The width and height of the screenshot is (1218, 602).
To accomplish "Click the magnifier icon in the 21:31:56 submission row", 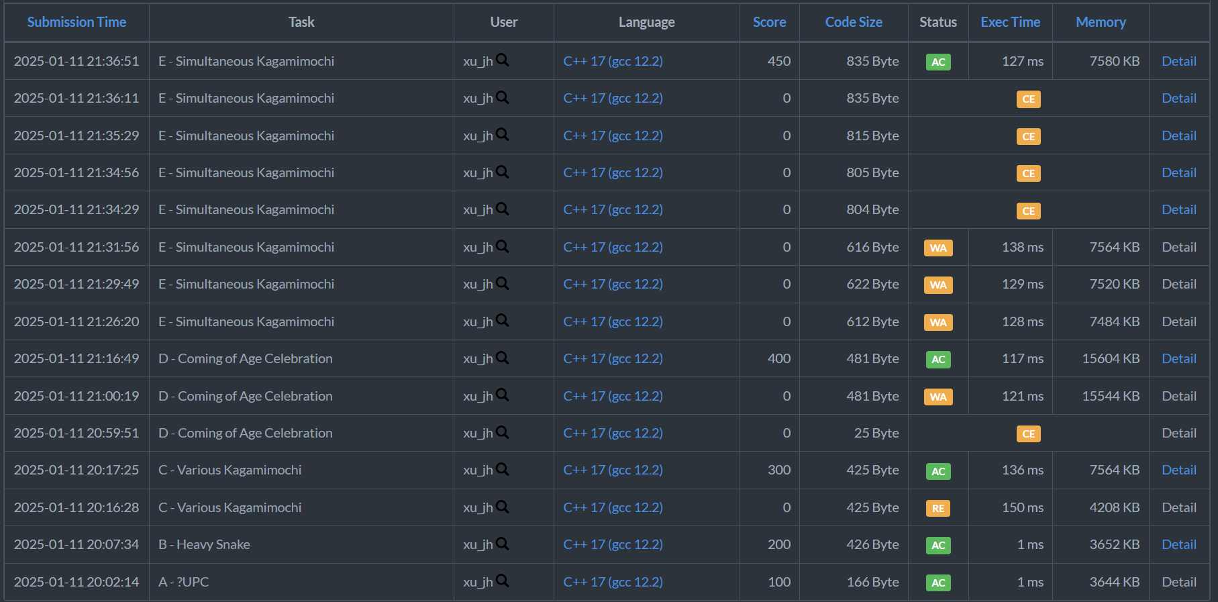I will [x=503, y=246].
